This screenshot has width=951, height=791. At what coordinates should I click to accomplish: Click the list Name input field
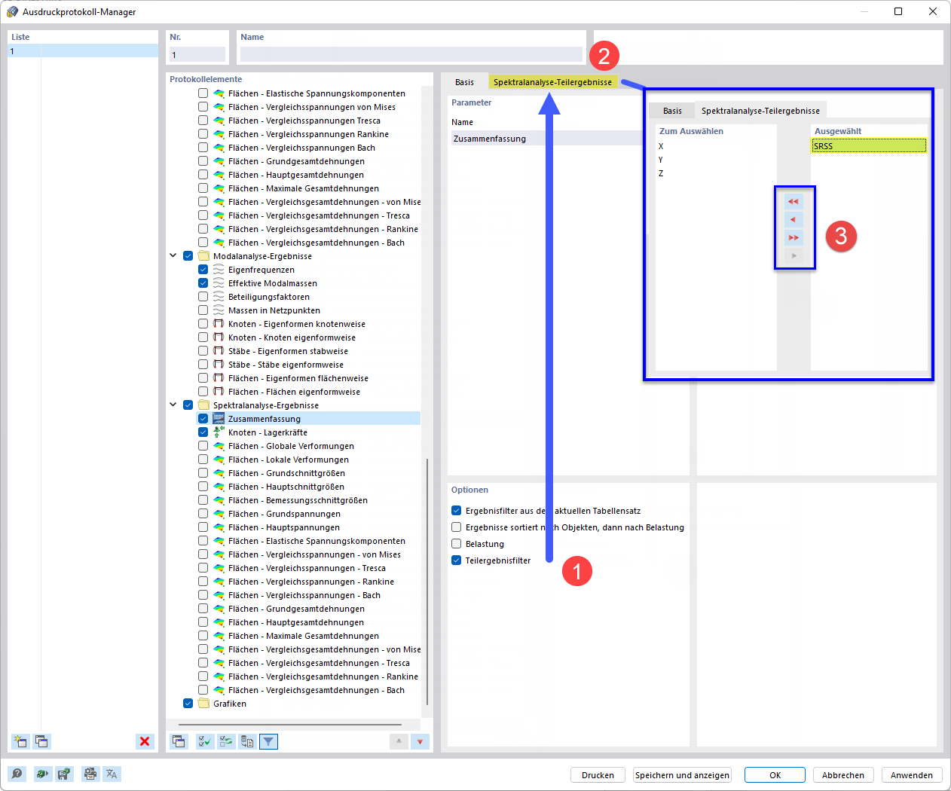coord(411,54)
